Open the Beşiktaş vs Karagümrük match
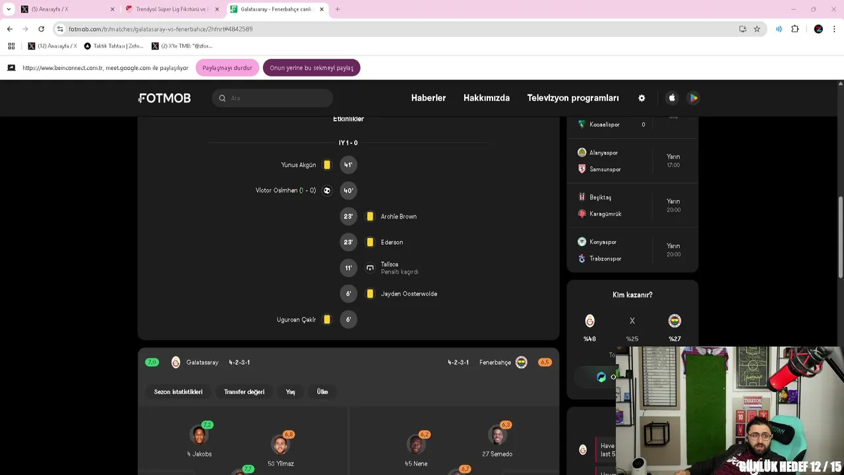Image resolution: width=844 pixels, height=475 pixels. point(632,206)
